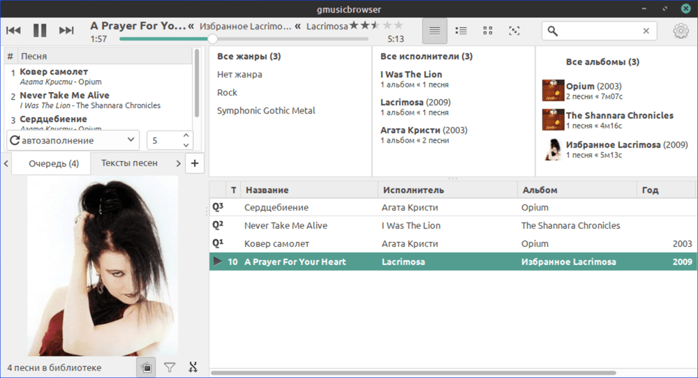The image size is (698, 378).
Task: Select the Сердцебиение row in song table
Action: tap(453, 207)
